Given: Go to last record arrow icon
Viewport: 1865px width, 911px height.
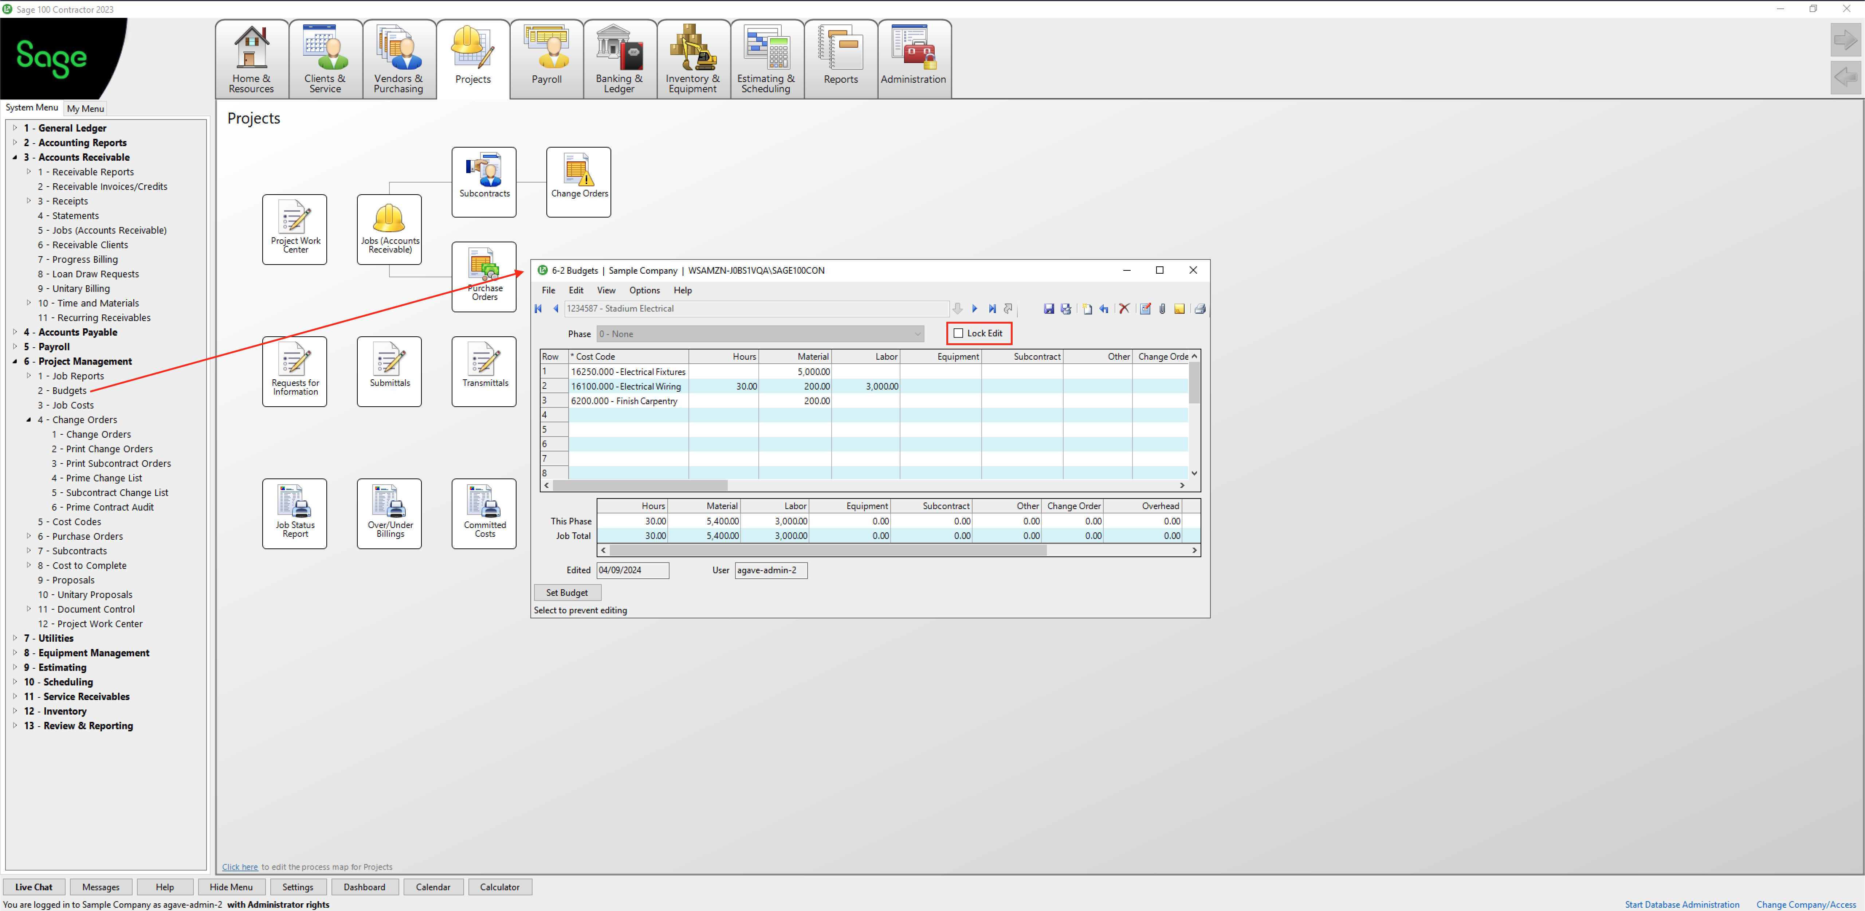Looking at the screenshot, I should tap(992, 309).
